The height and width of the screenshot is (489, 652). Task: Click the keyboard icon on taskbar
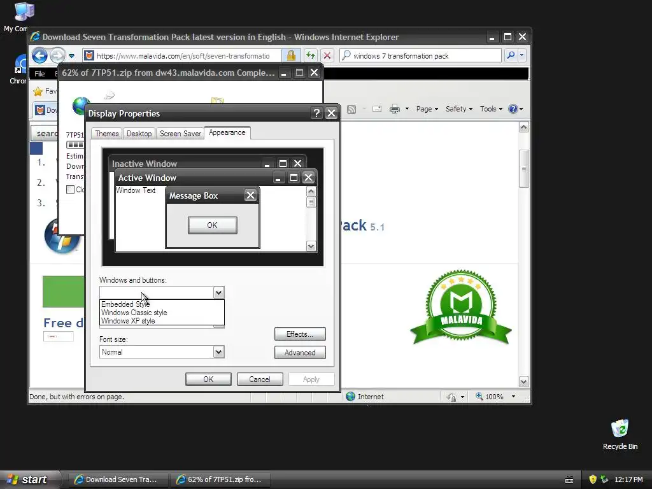(569, 480)
